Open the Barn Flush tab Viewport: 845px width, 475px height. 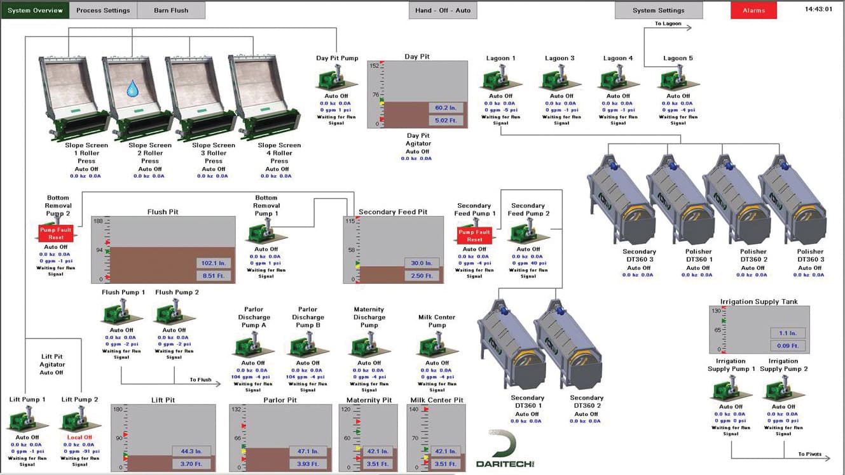pos(171,10)
